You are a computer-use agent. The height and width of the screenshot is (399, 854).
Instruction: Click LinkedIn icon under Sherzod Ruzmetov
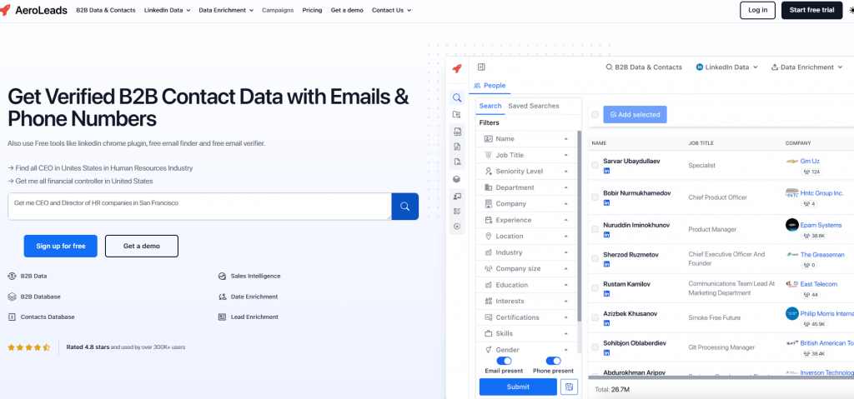607,264
